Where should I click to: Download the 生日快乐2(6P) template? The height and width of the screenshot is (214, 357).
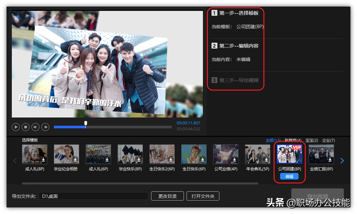tap(171, 160)
